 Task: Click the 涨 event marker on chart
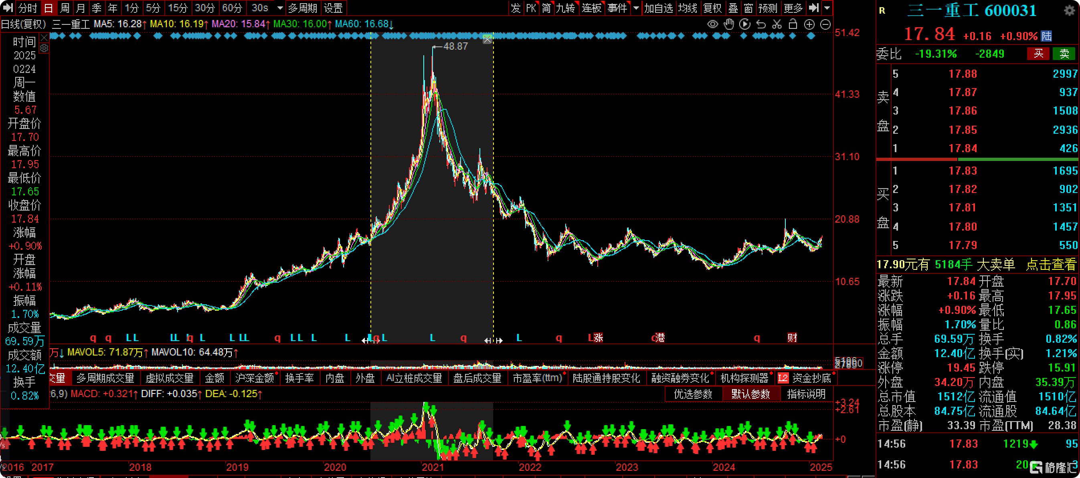(598, 337)
